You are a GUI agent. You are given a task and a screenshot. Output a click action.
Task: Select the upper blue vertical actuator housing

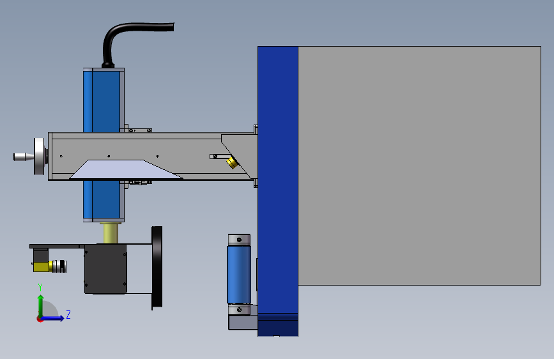point(104,100)
